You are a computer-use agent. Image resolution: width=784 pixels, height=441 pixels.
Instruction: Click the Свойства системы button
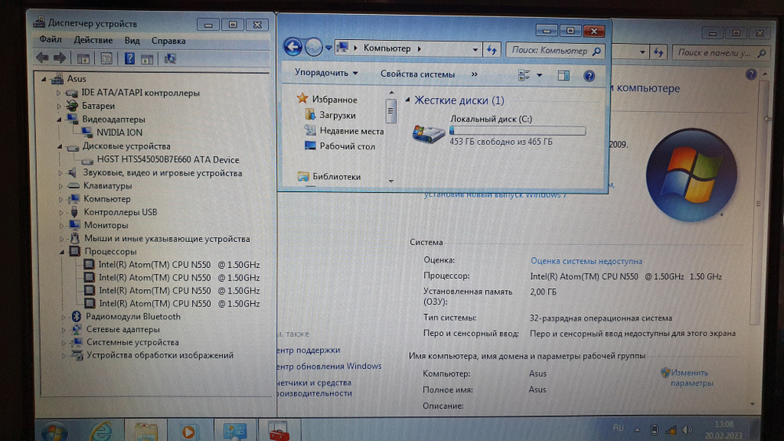(417, 74)
